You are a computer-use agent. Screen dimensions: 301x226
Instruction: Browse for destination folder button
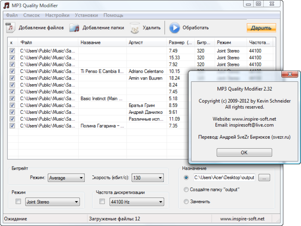(264, 177)
